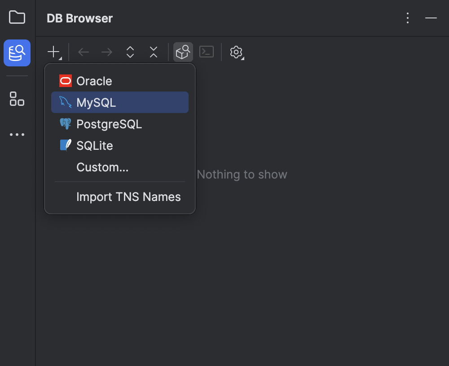Viewport: 449px width, 366px height.
Task: Select the highlighted MySQL entry
Action: [96, 102]
